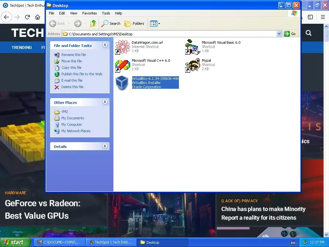The width and height of the screenshot is (329, 247).
Task: Click browser Reload icon in TechSpot window
Action: tap(27, 17)
